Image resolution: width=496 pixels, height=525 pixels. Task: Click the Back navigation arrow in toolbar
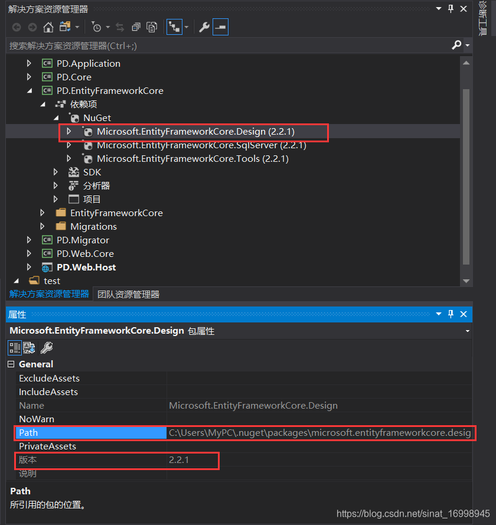pyautogui.click(x=17, y=27)
